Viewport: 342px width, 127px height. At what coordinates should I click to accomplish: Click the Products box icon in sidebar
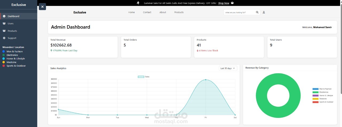point(4,31)
